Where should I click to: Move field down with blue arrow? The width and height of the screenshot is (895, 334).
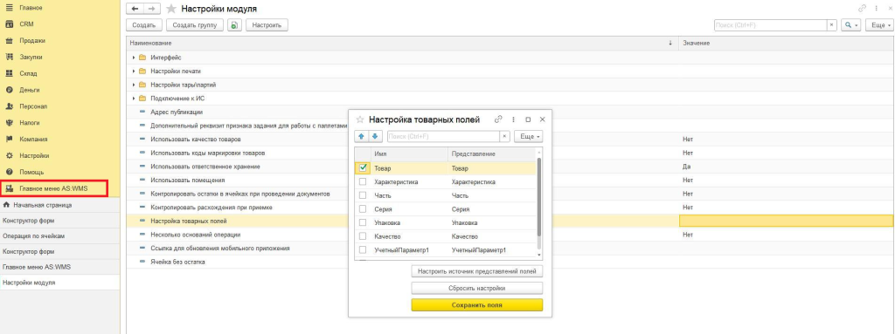[374, 137]
